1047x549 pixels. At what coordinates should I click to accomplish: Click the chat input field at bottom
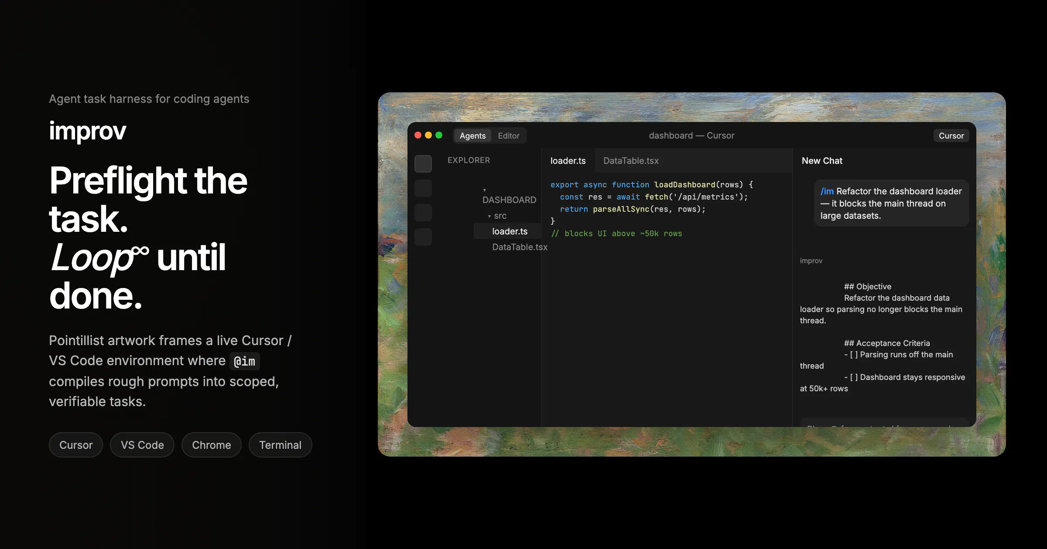coord(884,423)
